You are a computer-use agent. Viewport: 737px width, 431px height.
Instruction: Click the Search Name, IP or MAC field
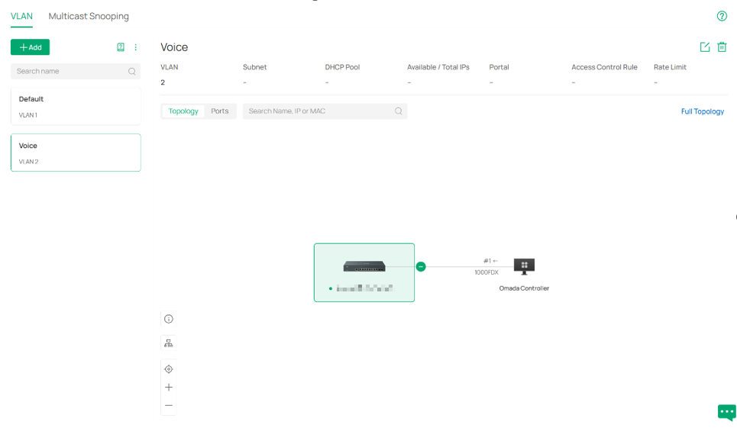tap(325, 111)
